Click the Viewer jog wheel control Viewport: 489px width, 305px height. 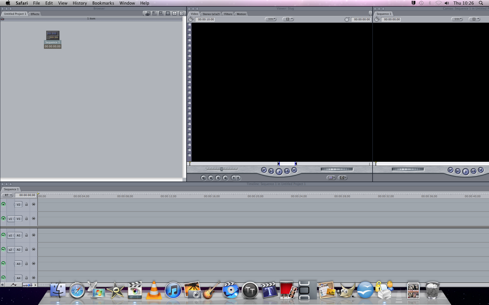337,169
